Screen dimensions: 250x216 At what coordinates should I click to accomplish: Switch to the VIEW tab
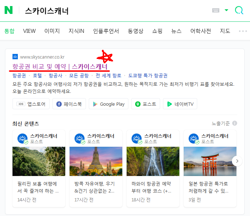coord(29,31)
